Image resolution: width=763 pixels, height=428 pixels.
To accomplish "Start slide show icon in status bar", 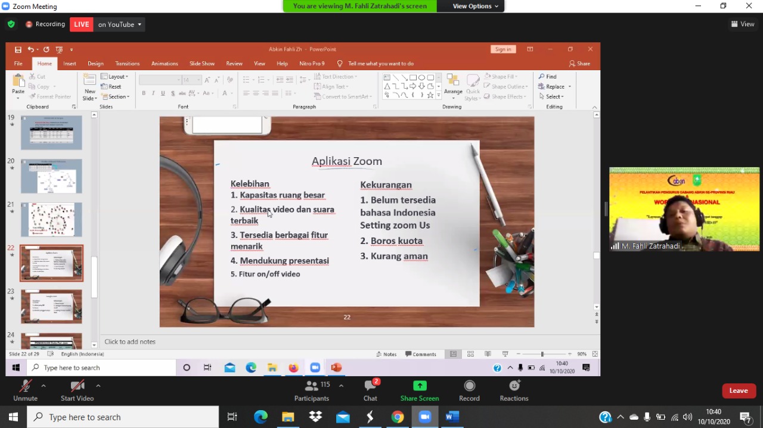I will pos(505,354).
